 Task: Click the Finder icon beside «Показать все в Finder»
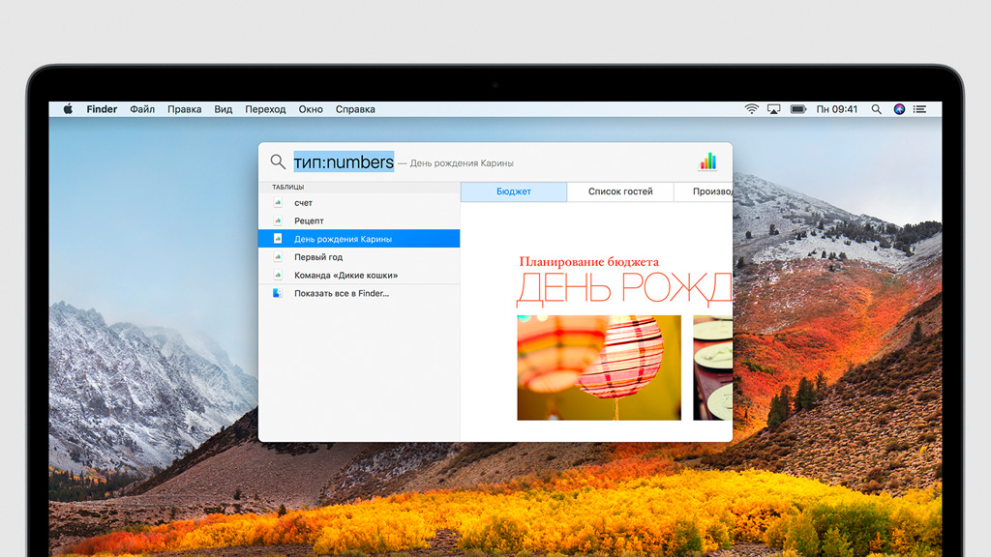coord(277,293)
